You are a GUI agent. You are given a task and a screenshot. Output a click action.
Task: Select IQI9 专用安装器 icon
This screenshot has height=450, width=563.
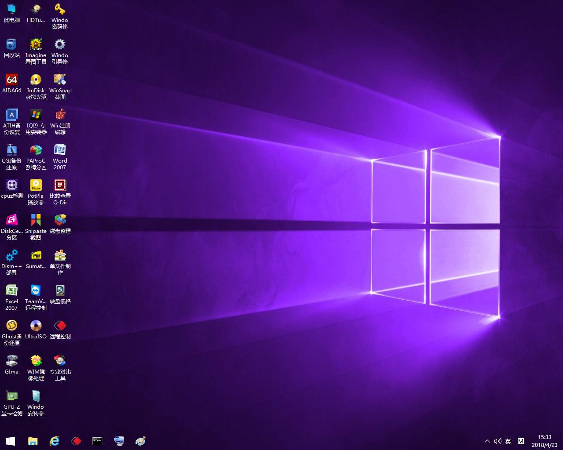point(36,122)
